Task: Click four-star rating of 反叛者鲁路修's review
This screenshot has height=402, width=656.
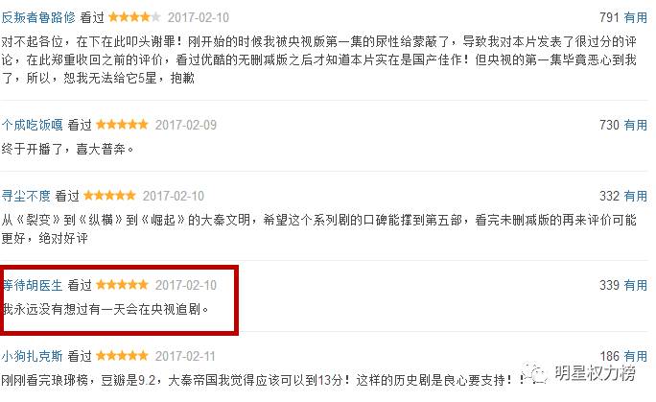Action: (x=134, y=17)
